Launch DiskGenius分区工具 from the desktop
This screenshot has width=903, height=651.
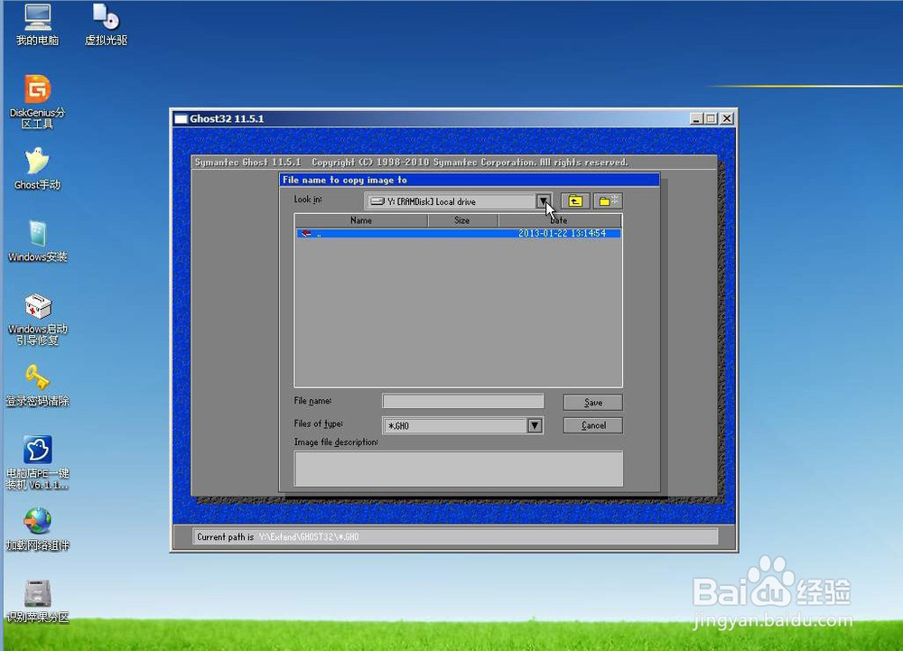(37, 102)
